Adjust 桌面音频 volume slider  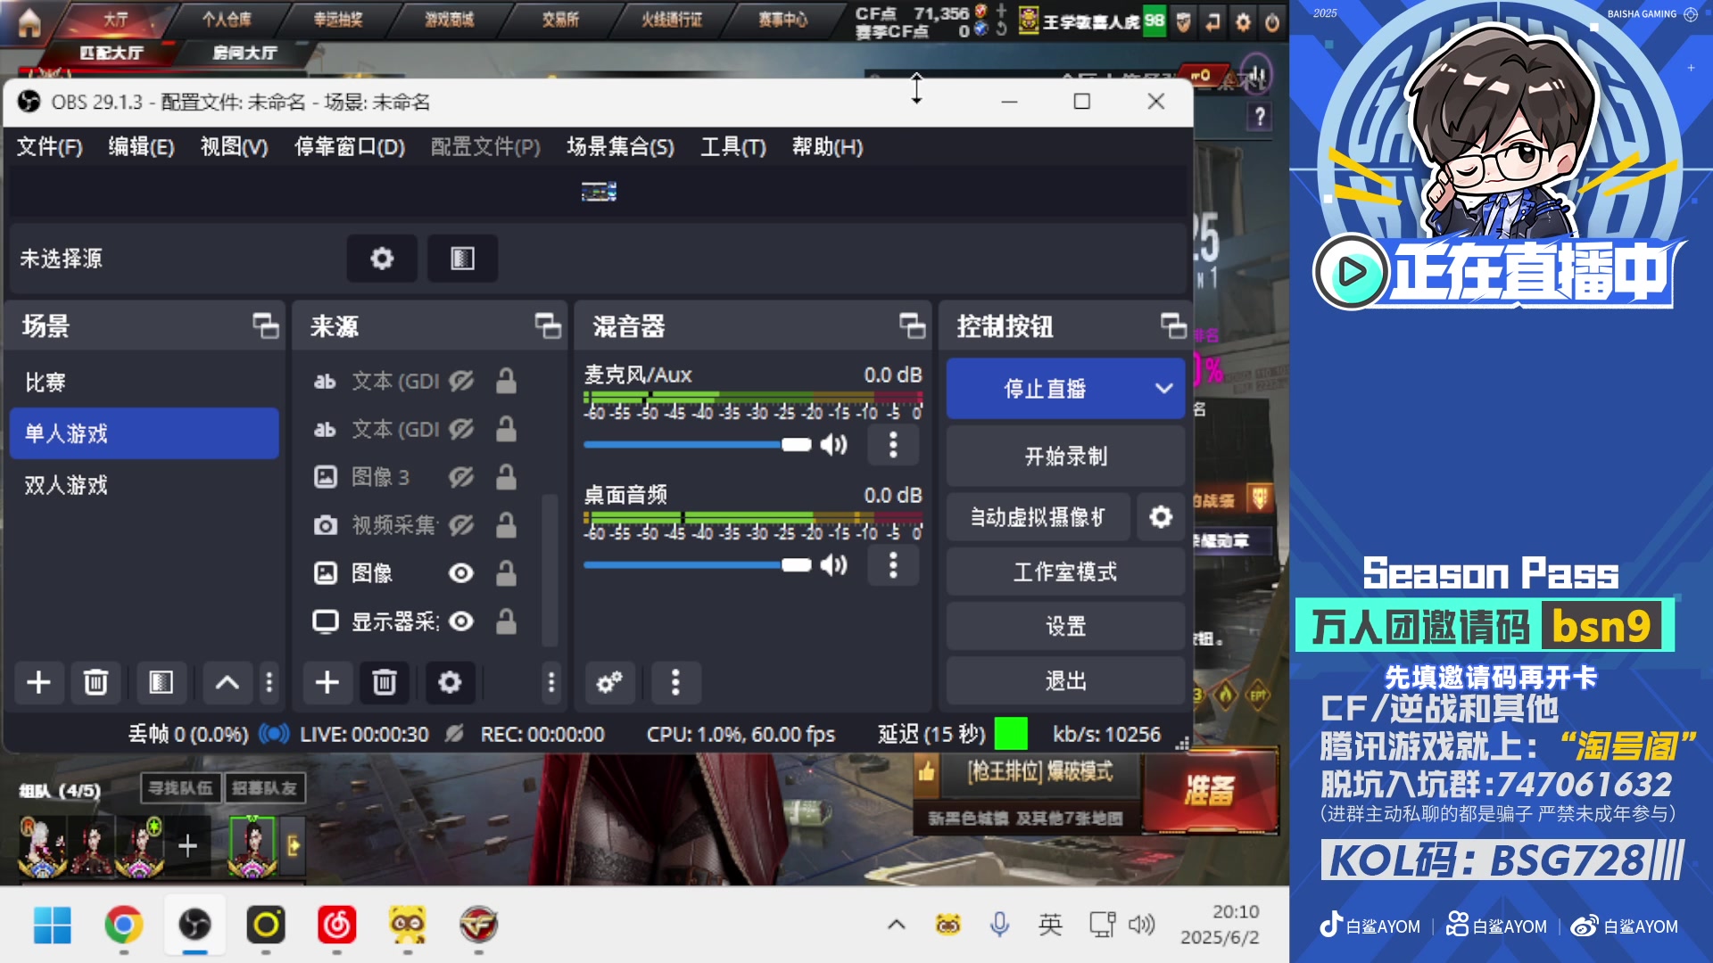pos(697,564)
